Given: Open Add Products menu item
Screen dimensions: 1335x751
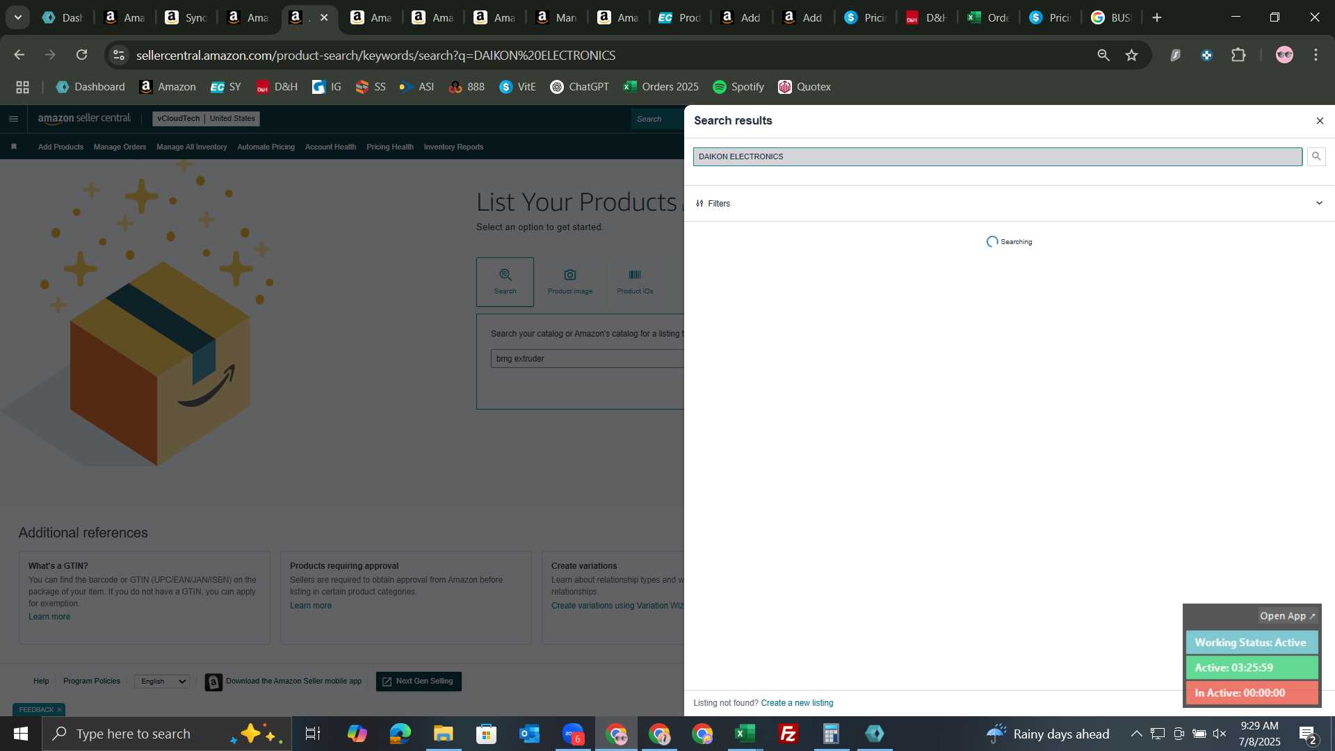Looking at the screenshot, I should pyautogui.click(x=60, y=147).
